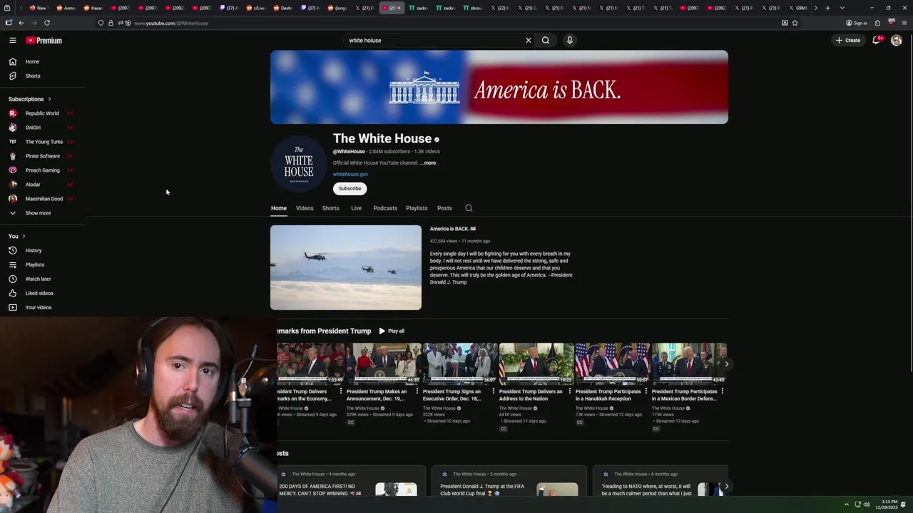Viewport: 913px width, 513px height.
Task: Select the channel Home tab
Action: click(x=279, y=208)
